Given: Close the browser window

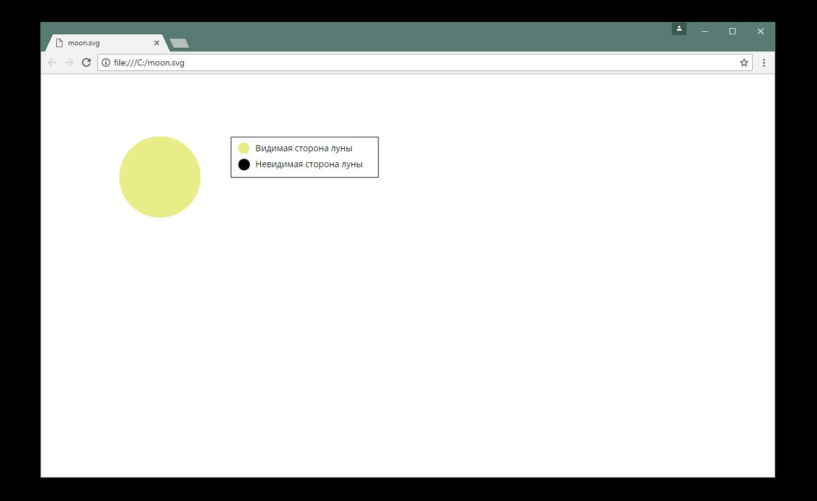Looking at the screenshot, I should tap(761, 31).
